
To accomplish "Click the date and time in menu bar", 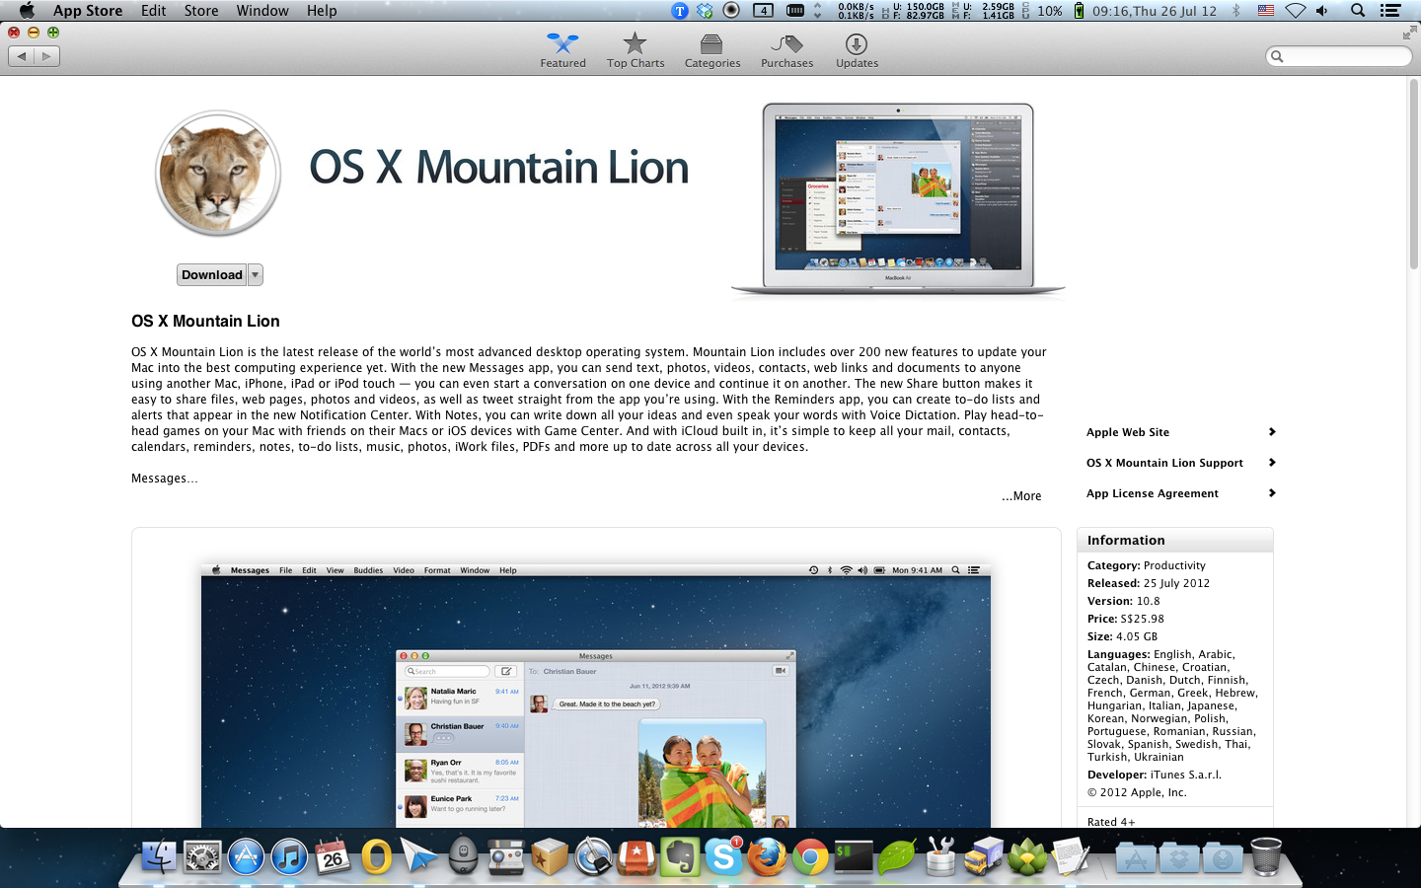I will pyautogui.click(x=1155, y=10).
